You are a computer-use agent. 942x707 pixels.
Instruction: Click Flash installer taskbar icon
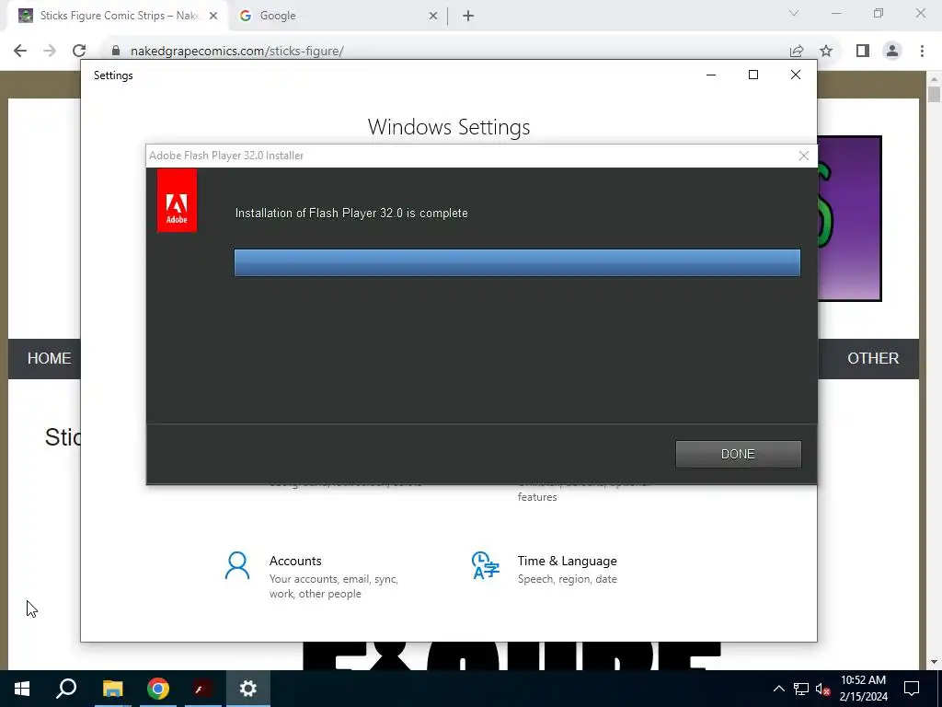[202, 689]
